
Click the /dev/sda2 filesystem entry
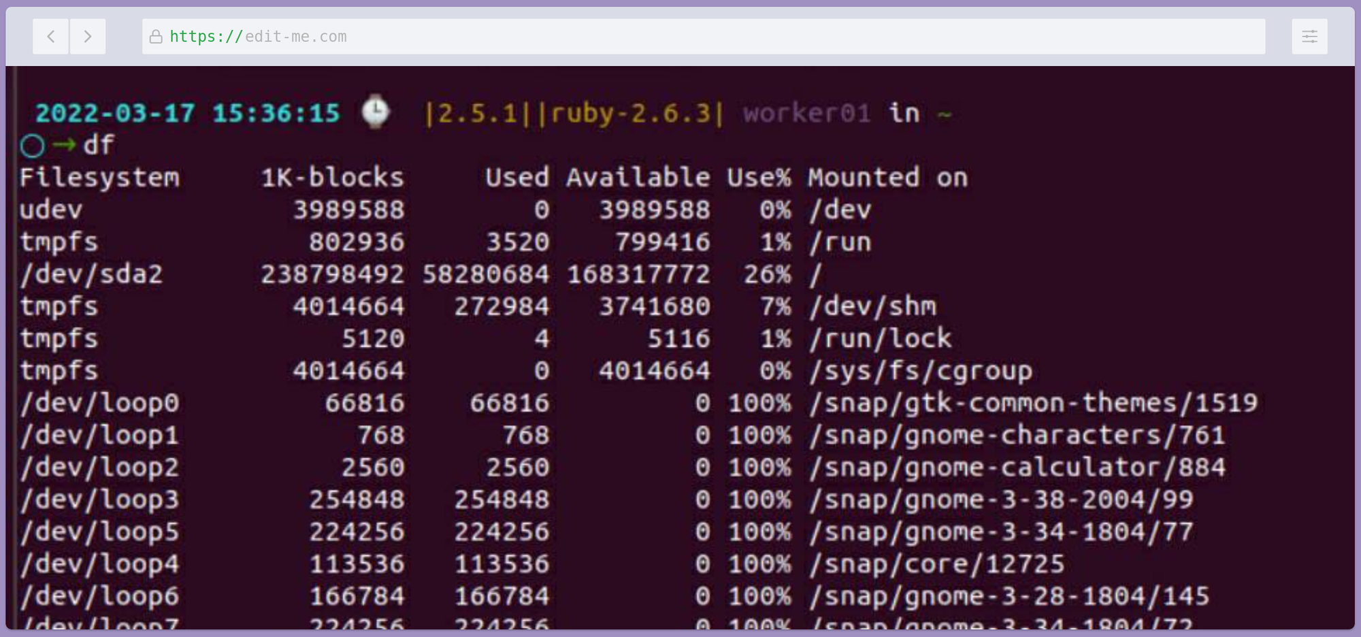pyautogui.click(x=91, y=274)
